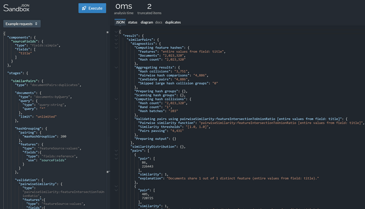Click the "Pairwise hash comparisons" line
The height and width of the screenshot is (209, 365).
pyautogui.click(x=173, y=76)
